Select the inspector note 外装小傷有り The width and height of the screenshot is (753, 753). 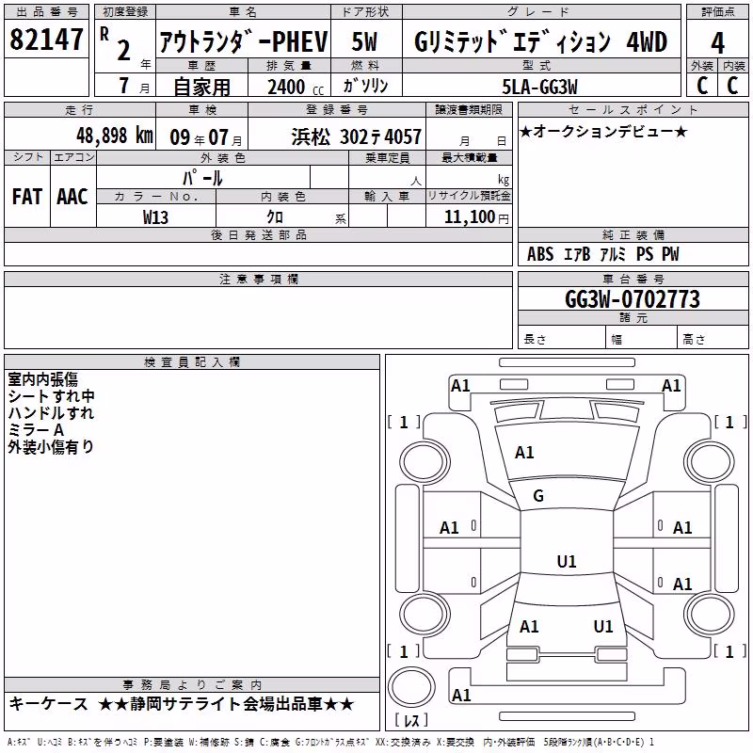(51, 446)
